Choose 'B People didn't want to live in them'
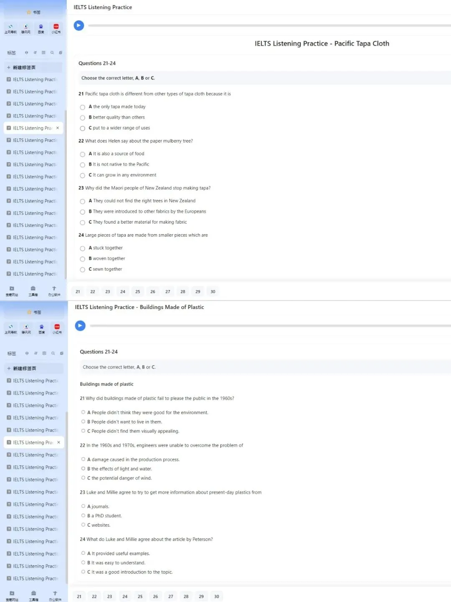 [83, 421]
